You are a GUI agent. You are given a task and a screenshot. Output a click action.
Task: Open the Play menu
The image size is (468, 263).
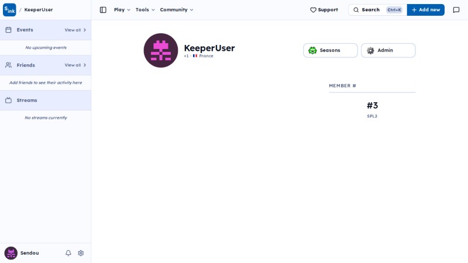point(122,10)
